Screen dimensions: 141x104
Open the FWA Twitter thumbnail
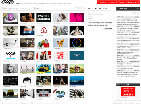tap(10, 56)
